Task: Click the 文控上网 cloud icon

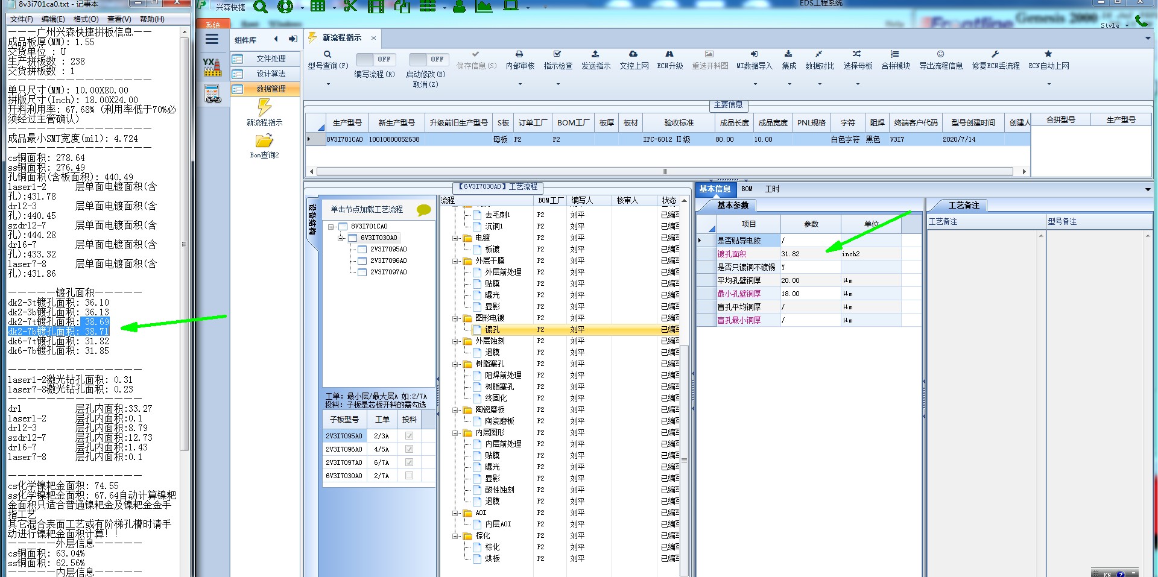Action: (x=633, y=54)
